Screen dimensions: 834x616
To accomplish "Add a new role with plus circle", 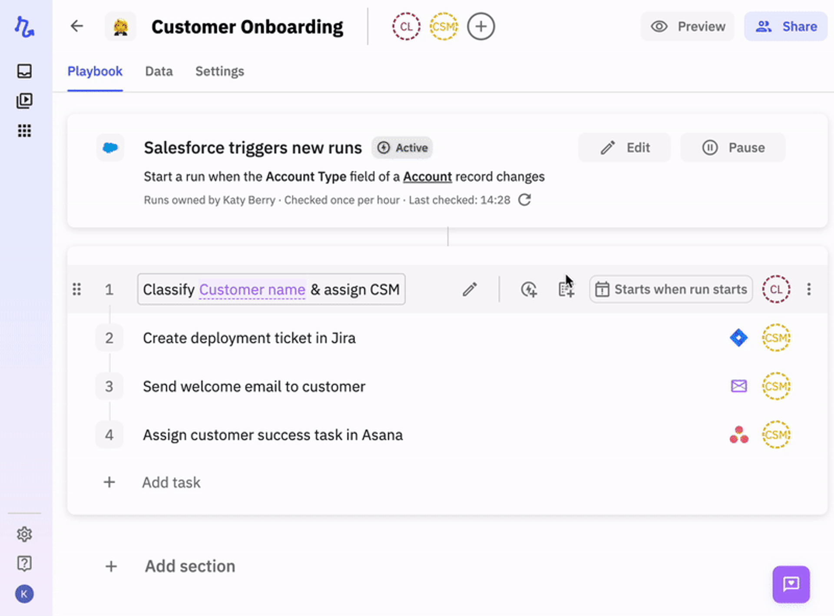I will tap(480, 26).
